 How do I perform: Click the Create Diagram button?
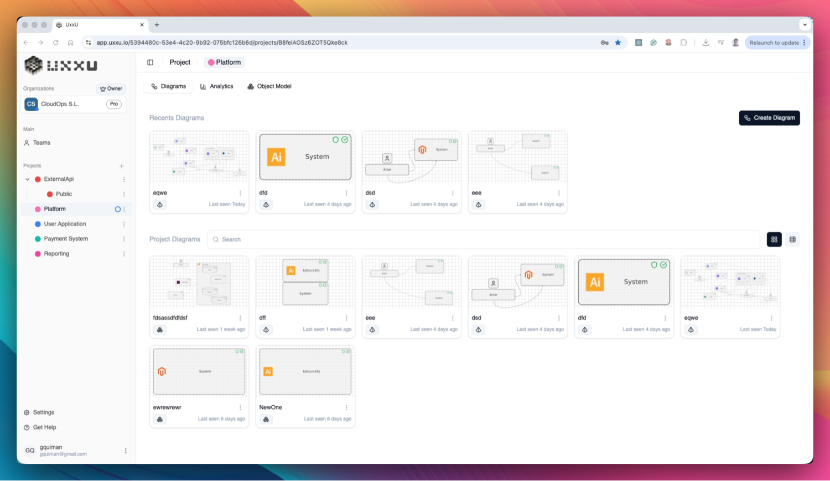pyautogui.click(x=769, y=118)
